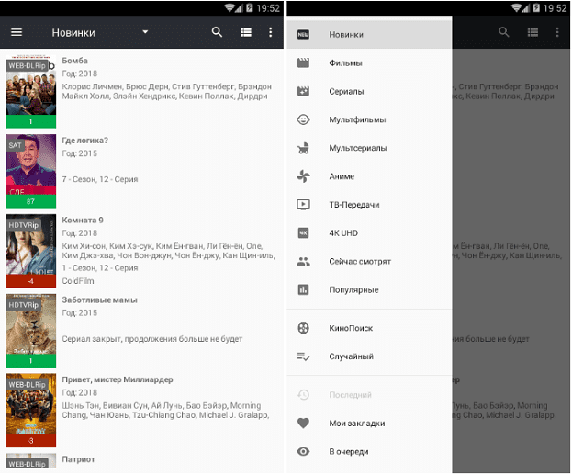Open the Бомба movie poster thumbnail
The width and height of the screenshot is (572, 475).
point(30,90)
